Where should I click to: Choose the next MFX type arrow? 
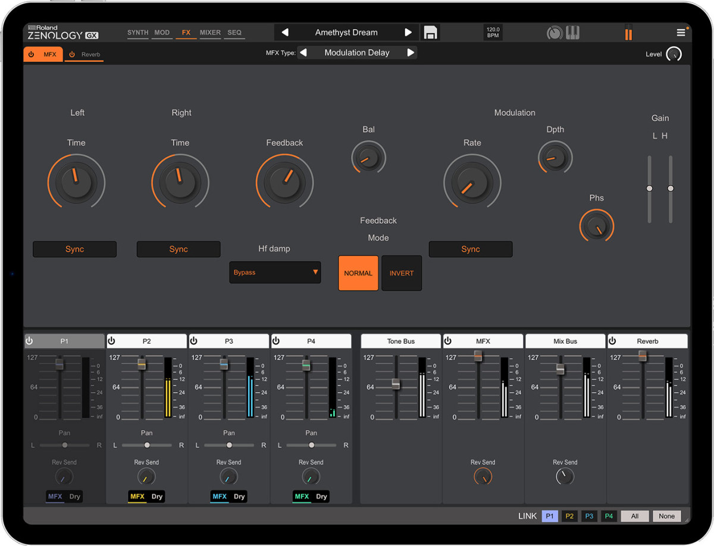pos(411,52)
